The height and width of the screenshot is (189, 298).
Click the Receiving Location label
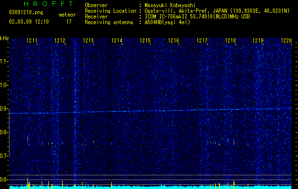click(x=110, y=11)
